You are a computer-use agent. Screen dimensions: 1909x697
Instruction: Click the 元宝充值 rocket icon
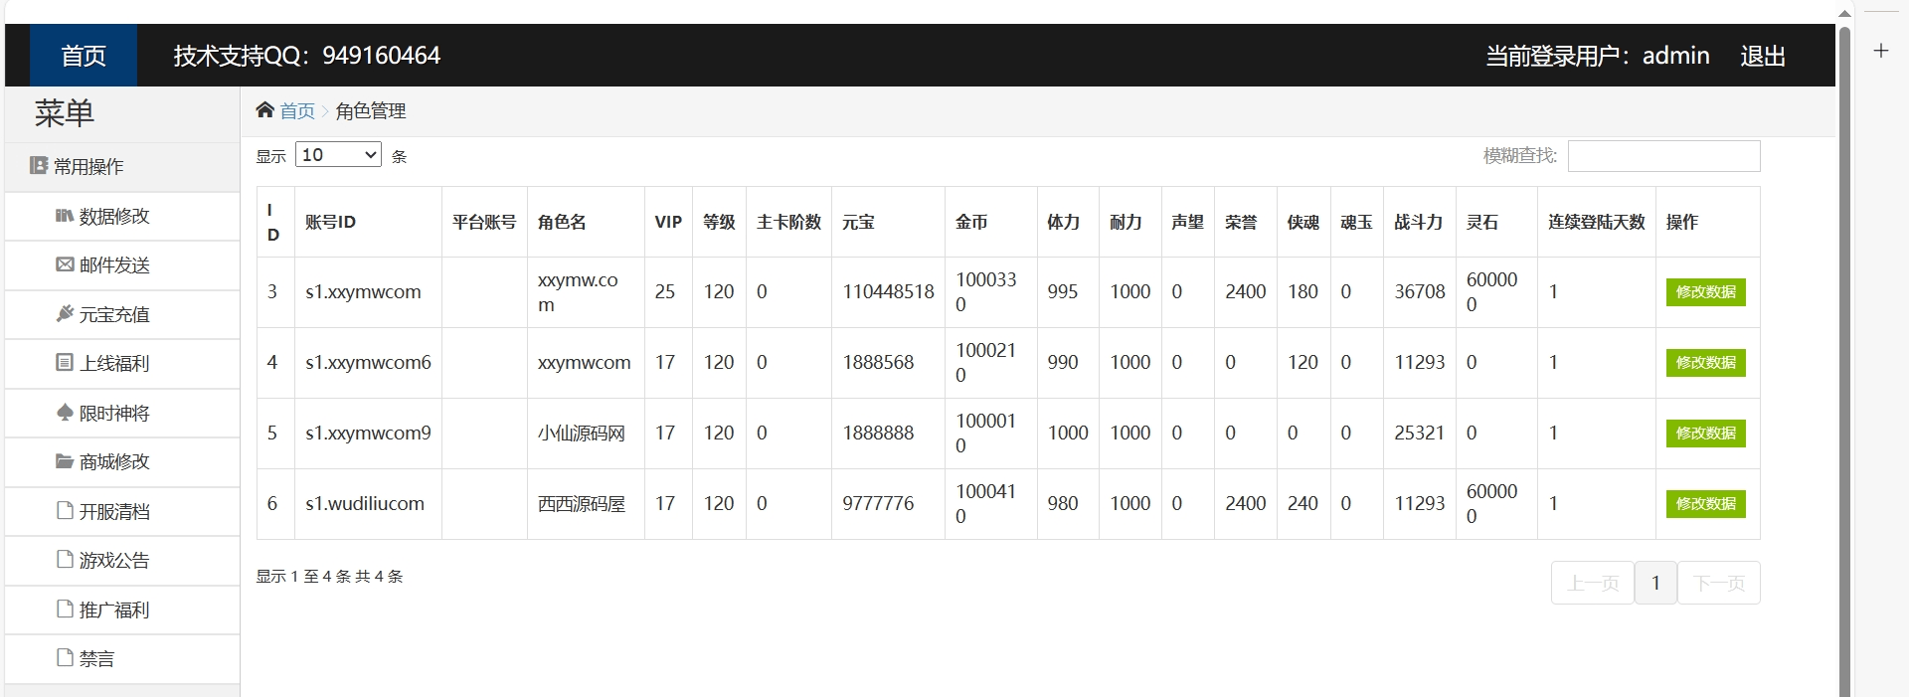[65, 313]
